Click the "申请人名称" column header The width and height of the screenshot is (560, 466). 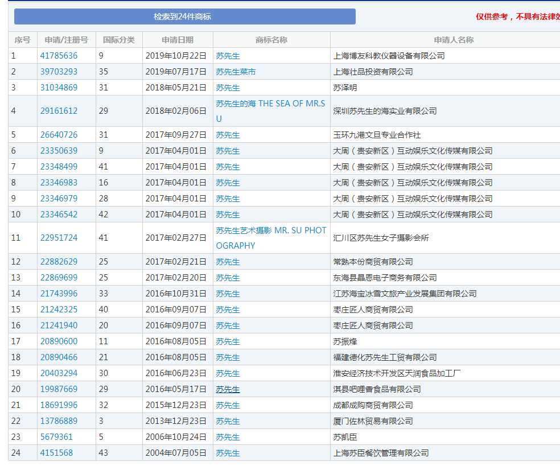coord(454,40)
